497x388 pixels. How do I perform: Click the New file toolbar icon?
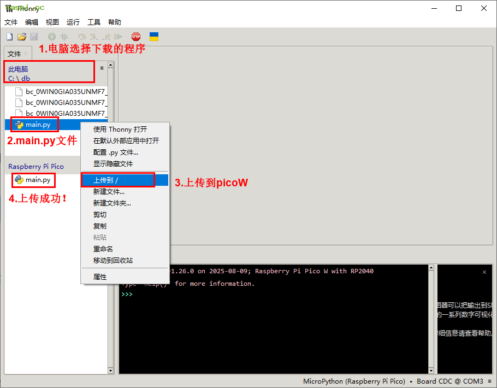click(9, 37)
